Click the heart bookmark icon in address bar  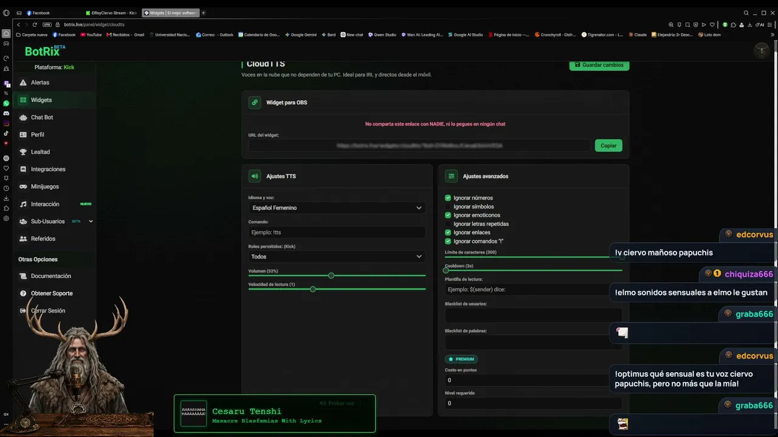pyautogui.click(x=712, y=24)
